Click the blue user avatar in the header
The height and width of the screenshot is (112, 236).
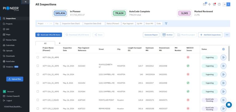point(229,5)
